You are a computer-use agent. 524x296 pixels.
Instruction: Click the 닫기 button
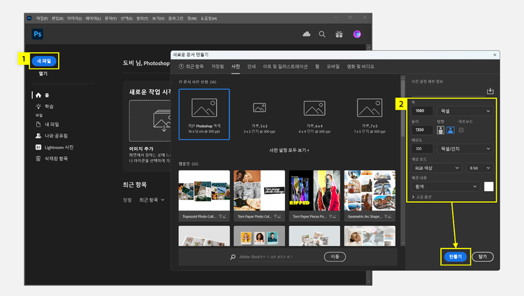tap(483, 257)
